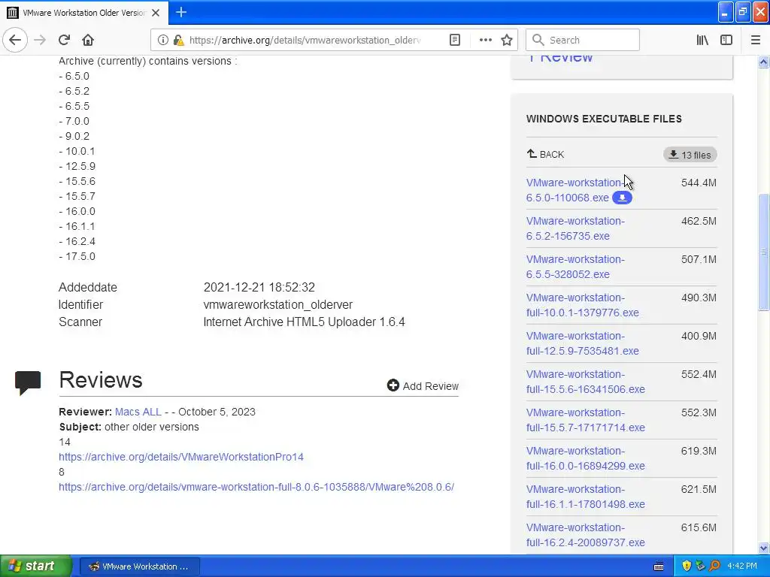Show site information icon in address bar
The image size is (770, 577).
[x=162, y=41]
